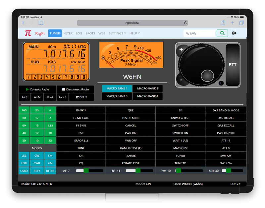Switch mode to RTTY

(37, 171)
